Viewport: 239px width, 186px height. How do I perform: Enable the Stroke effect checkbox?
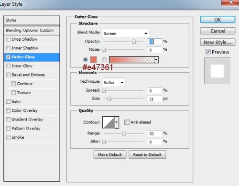(8, 137)
